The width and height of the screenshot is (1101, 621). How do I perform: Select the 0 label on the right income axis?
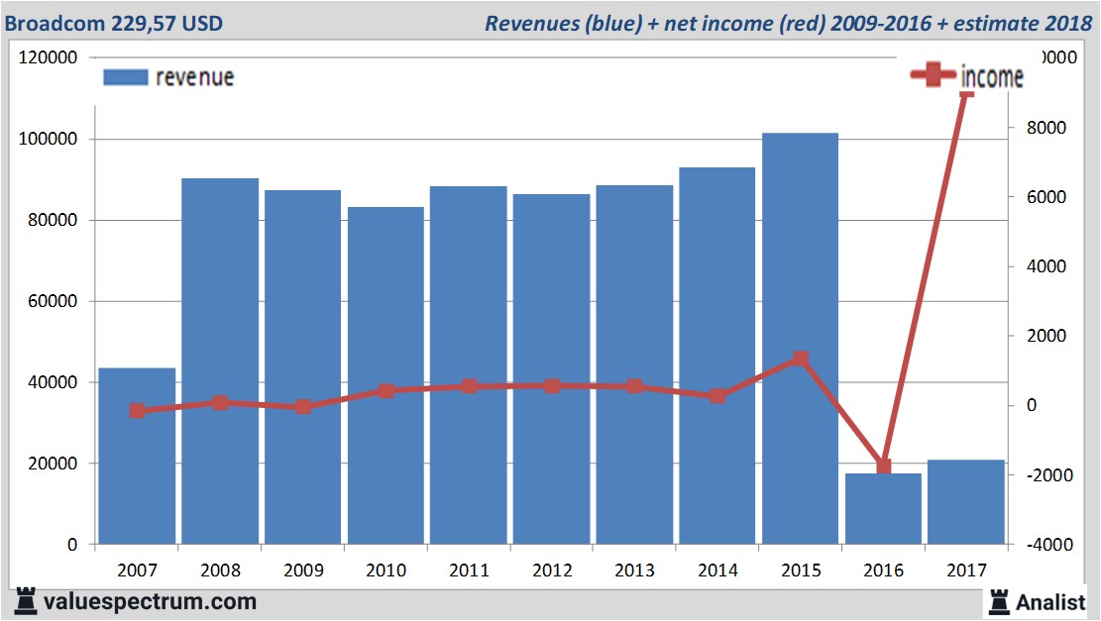[1032, 405]
